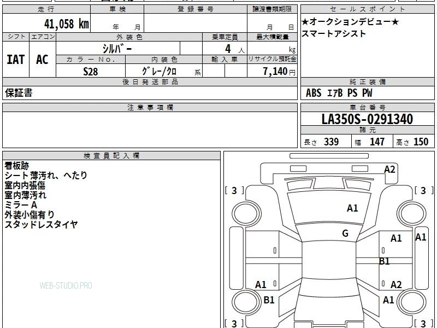Image resolution: width=437 pixels, height=328 pixels.
Task: Click the length value 339
Action: tap(332, 142)
